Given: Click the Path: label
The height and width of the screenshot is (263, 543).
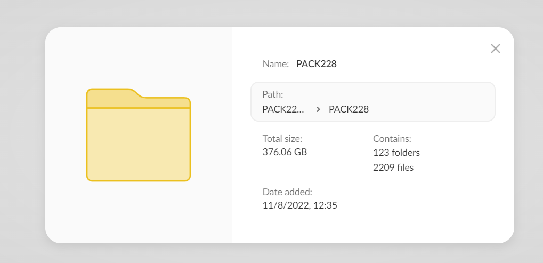Looking at the screenshot, I should click(273, 94).
